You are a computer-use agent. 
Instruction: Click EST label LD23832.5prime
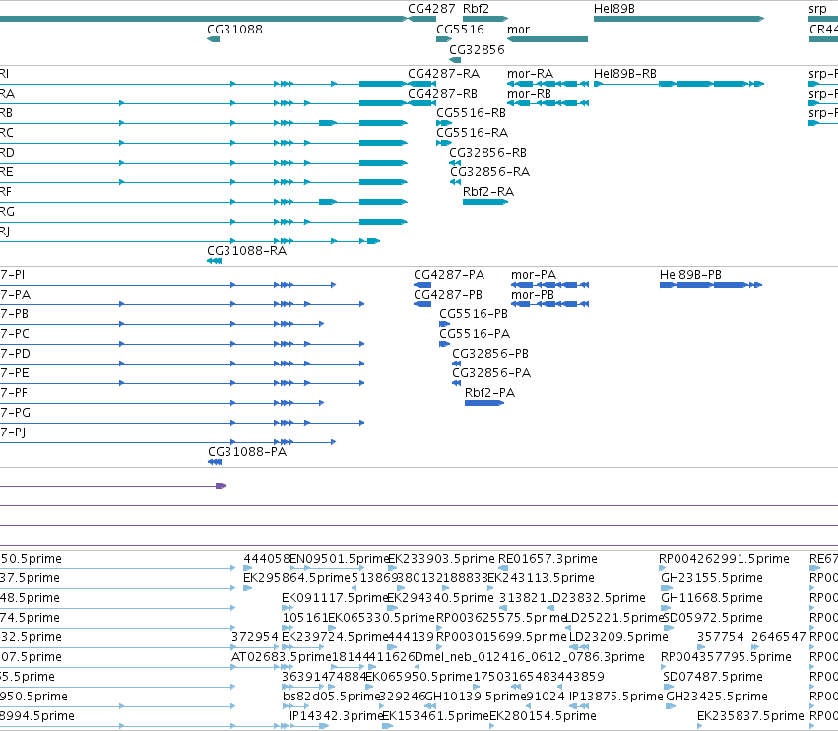point(596,598)
